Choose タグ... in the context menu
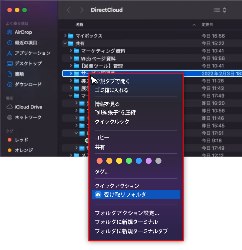Screen dimensions: 242x250 point(102,171)
